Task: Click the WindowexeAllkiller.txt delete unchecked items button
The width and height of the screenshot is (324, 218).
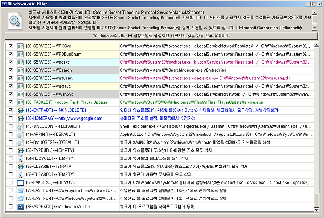Action: [x=161, y=36]
